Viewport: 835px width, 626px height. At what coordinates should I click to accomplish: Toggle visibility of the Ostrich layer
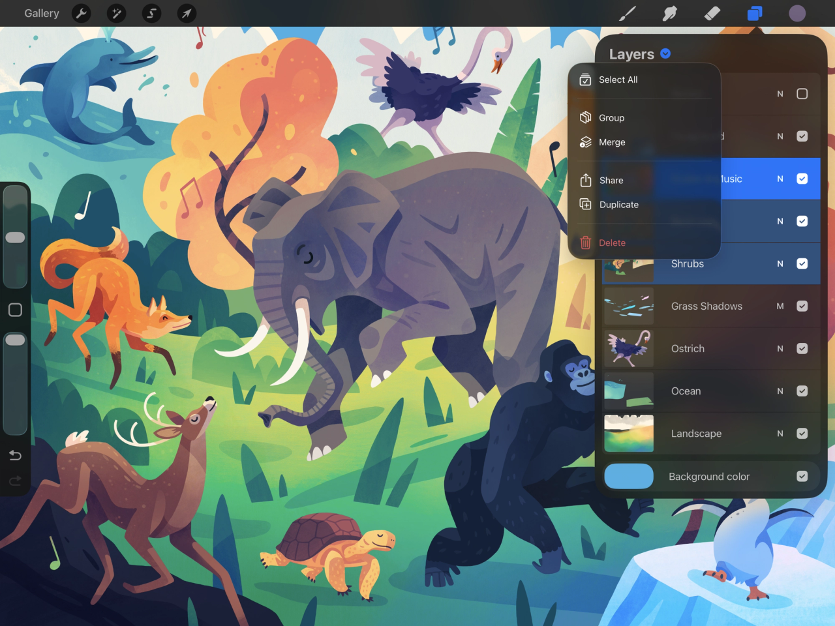802,348
